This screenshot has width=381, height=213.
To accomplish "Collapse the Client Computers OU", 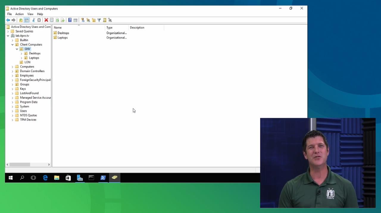I will [x=13, y=44].
